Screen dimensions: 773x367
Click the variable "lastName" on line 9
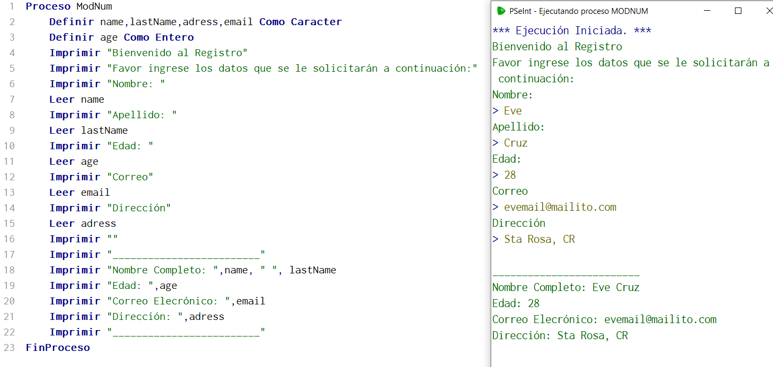click(106, 130)
